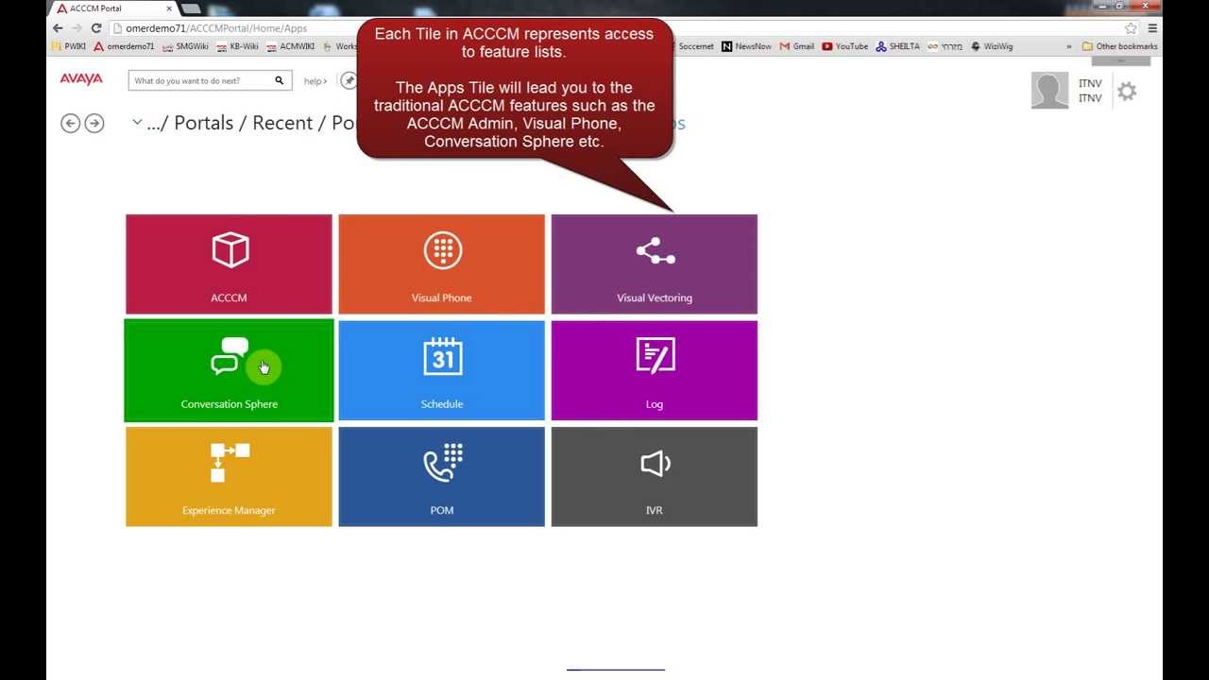Viewport: 1209px width, 680px height.
Task: Open the Other bookmarks folder
Action: click(1119, 45)
